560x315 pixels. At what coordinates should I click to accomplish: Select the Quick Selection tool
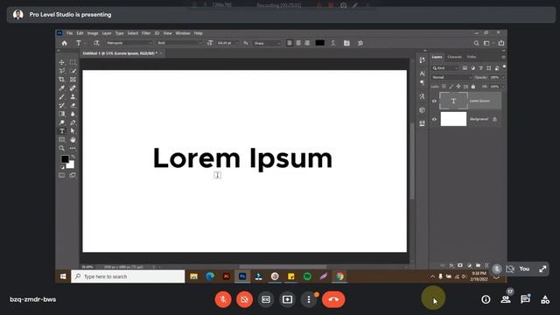click(x=73, y=71)
